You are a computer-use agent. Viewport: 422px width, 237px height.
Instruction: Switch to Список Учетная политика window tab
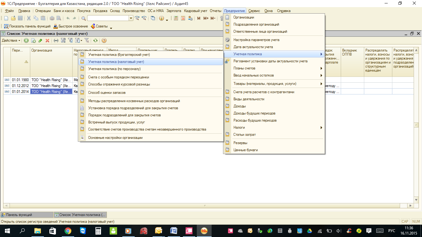click(80, 215)
